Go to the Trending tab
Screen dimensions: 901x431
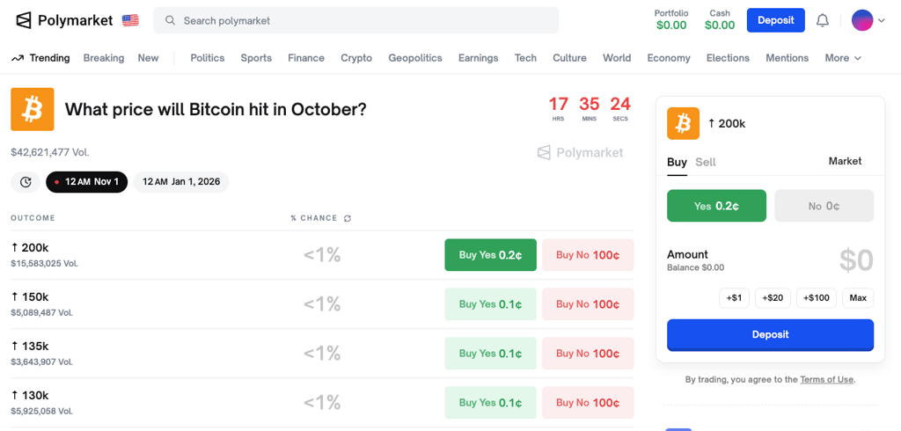click(40, 58)
